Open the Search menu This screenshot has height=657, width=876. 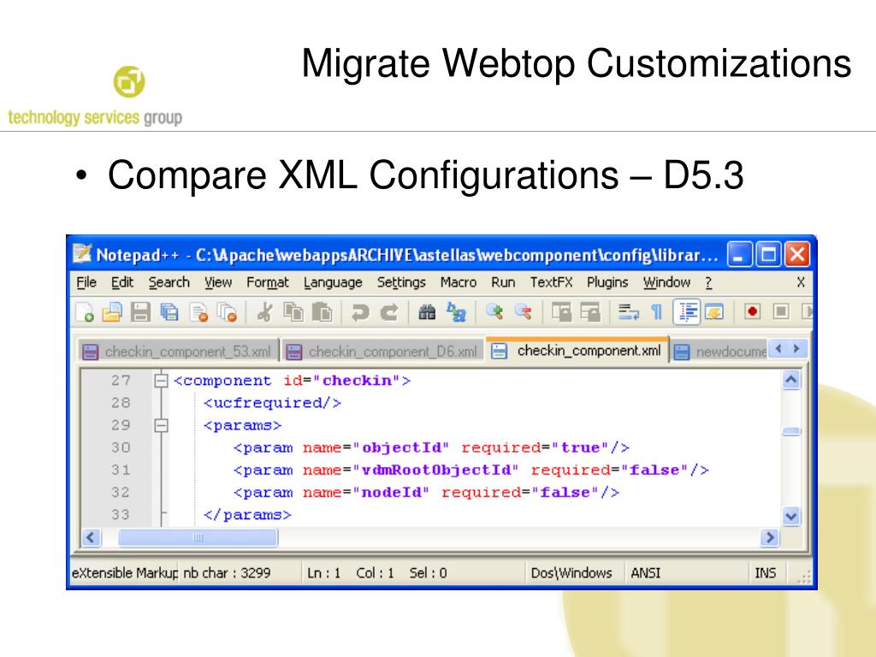click(x=169, y=282)
